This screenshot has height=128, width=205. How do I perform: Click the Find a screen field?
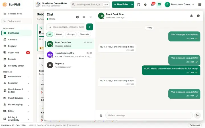[x=17, y=21]
